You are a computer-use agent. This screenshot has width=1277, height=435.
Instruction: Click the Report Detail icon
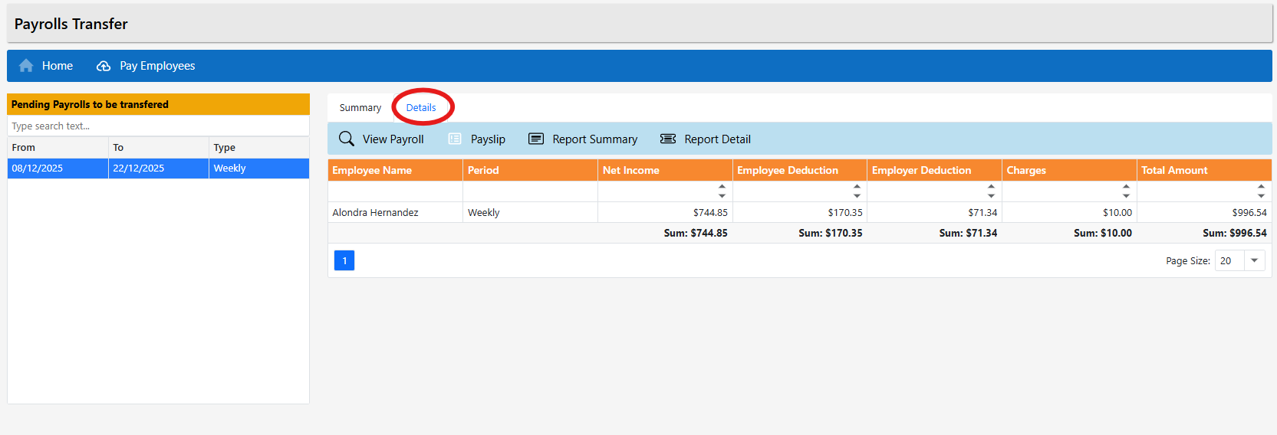(668, 139)
